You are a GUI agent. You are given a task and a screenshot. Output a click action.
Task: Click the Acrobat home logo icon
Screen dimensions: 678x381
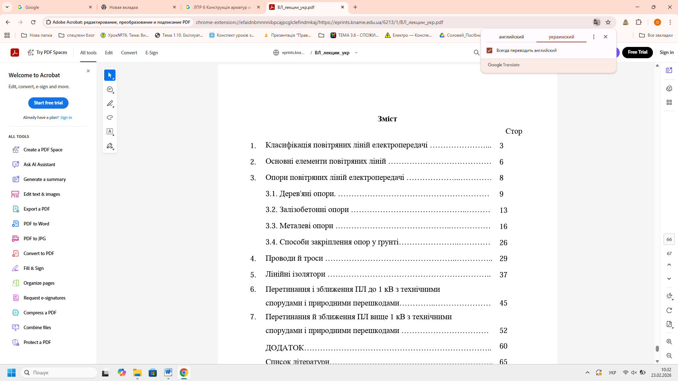(15, 53)
